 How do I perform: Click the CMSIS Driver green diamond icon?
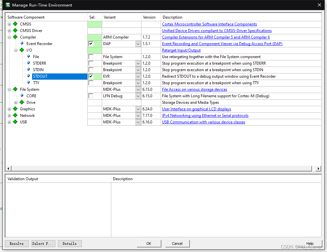tap(15, 31)
